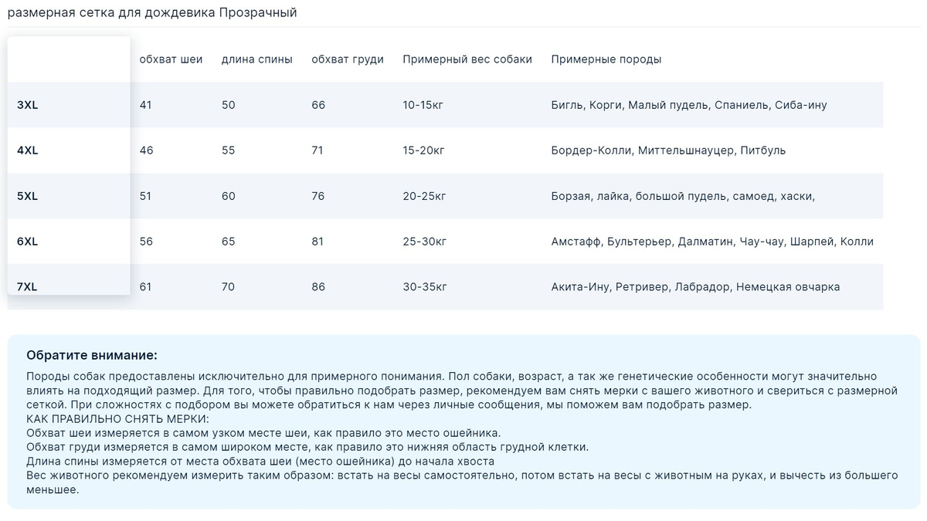Click back length value 50 for 3XL
The width and height of the screenshot is (927, 521).
228,105
